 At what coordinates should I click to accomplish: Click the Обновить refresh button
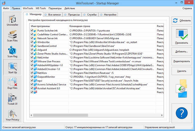tap(182, 21)
